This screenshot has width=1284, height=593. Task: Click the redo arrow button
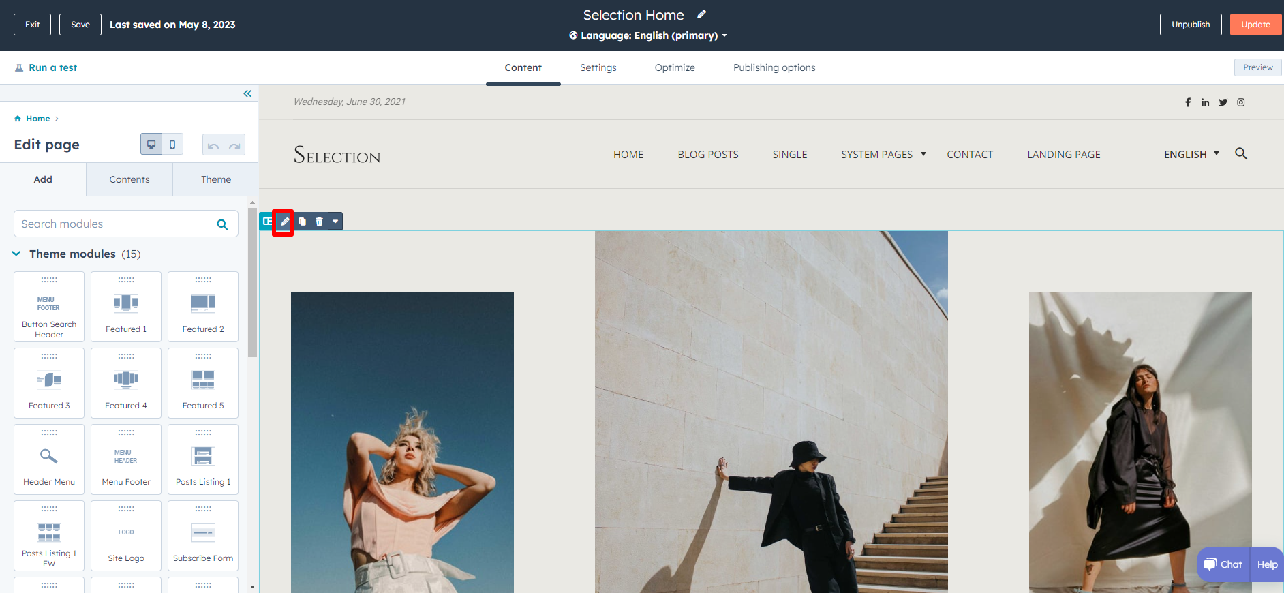(x=234, y=145)
